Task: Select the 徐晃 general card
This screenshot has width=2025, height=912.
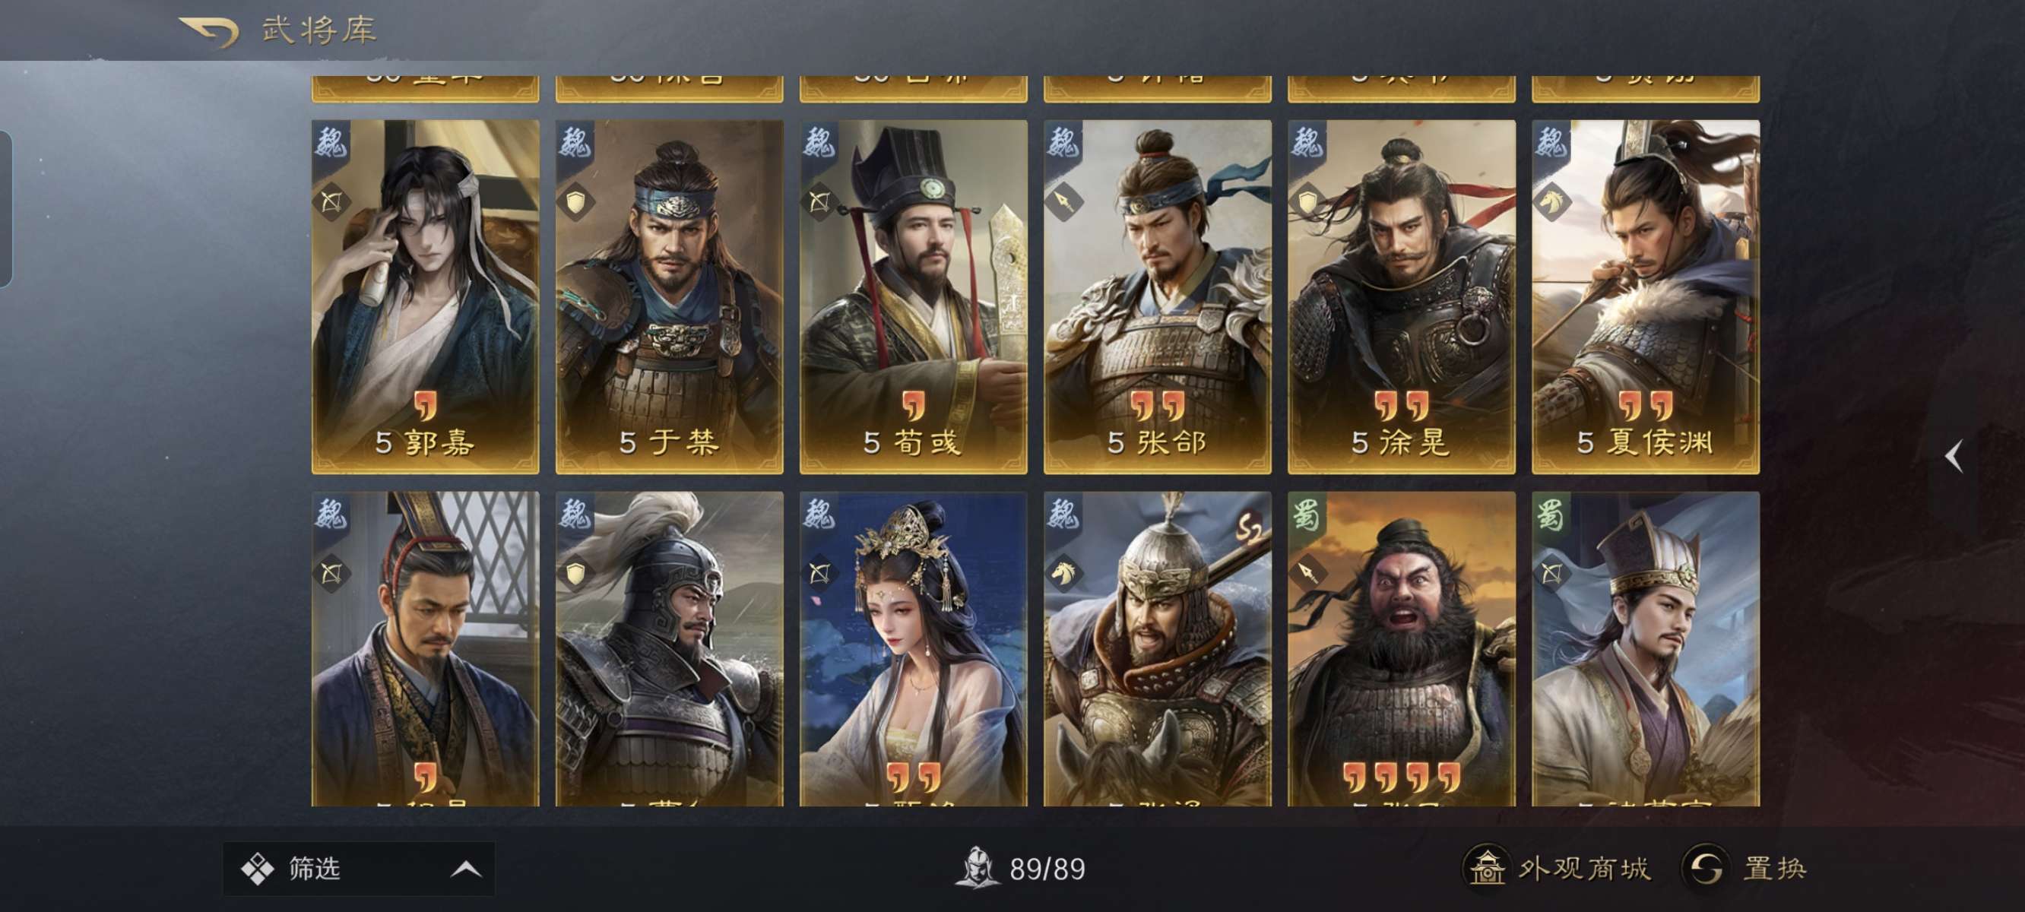Action: click(1402, 297)
